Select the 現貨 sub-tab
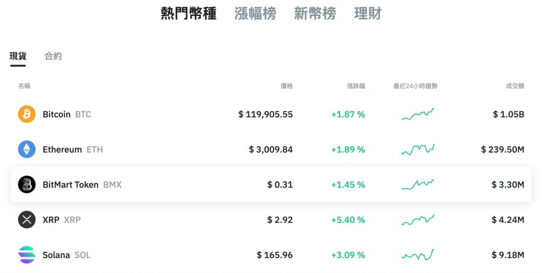The image size is (542, 273). pyautogui.click(x=18, y=56)
